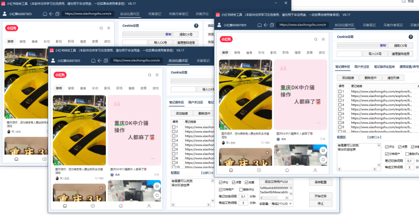The image size is (419, 215).
Task: Click the Cookie help question icon in back-left window
Action: pos(196,26)
